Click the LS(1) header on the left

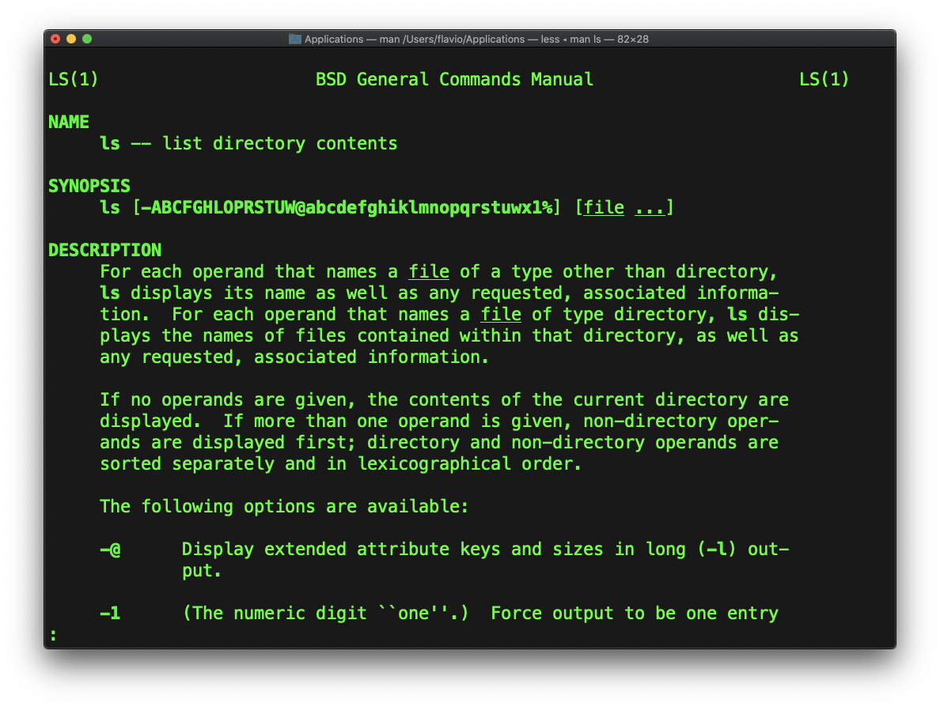tap(73, 79)
